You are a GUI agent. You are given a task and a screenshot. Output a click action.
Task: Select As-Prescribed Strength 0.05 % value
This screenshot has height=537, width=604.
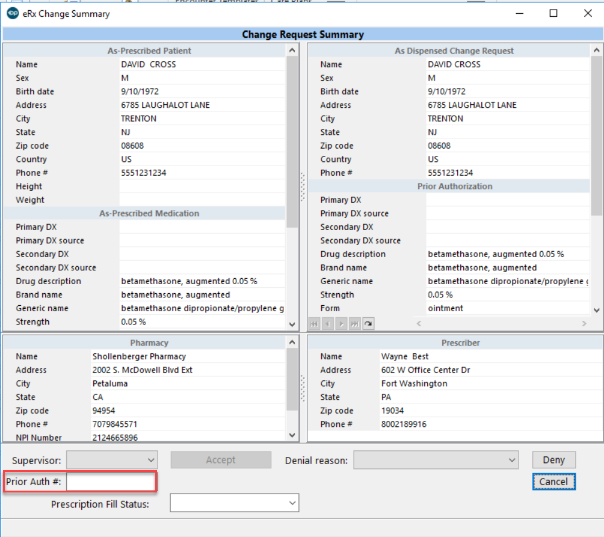click(134, 322)
